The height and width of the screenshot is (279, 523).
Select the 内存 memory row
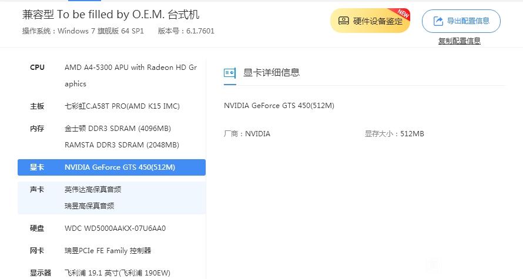(112, 137)
